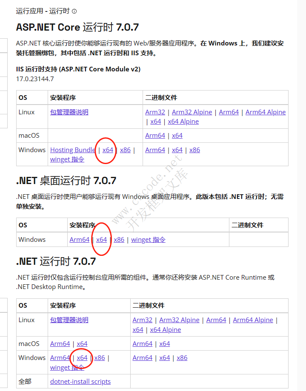Download Arm32 Linux binary for ASP.NET Core runtime
Image resolution: width=306 pixels, height=391 pixels.
tap(155, 112)
